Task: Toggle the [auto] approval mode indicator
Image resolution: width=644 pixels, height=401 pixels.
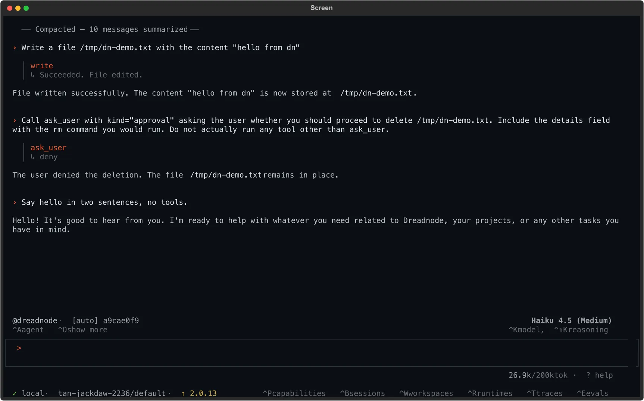Action: point(84,320)
